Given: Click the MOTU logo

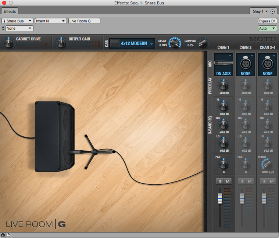Looking at the screenshot, I should coord(262,39).
